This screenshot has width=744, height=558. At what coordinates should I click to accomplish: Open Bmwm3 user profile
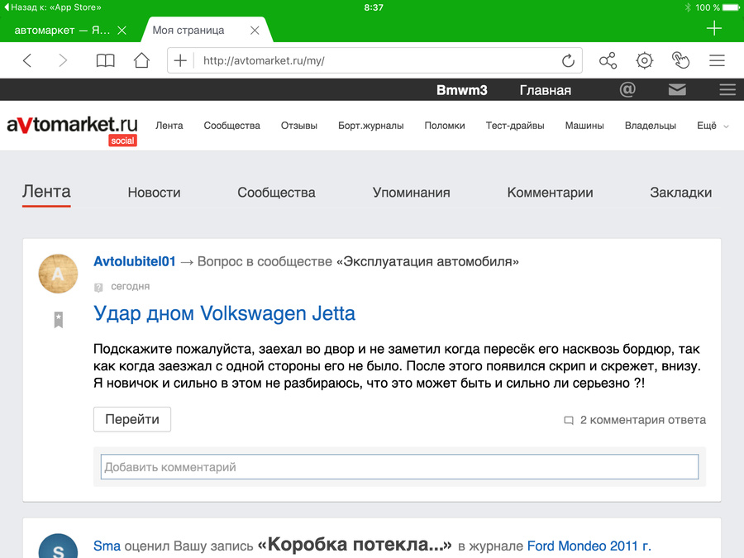coord(461,90)
